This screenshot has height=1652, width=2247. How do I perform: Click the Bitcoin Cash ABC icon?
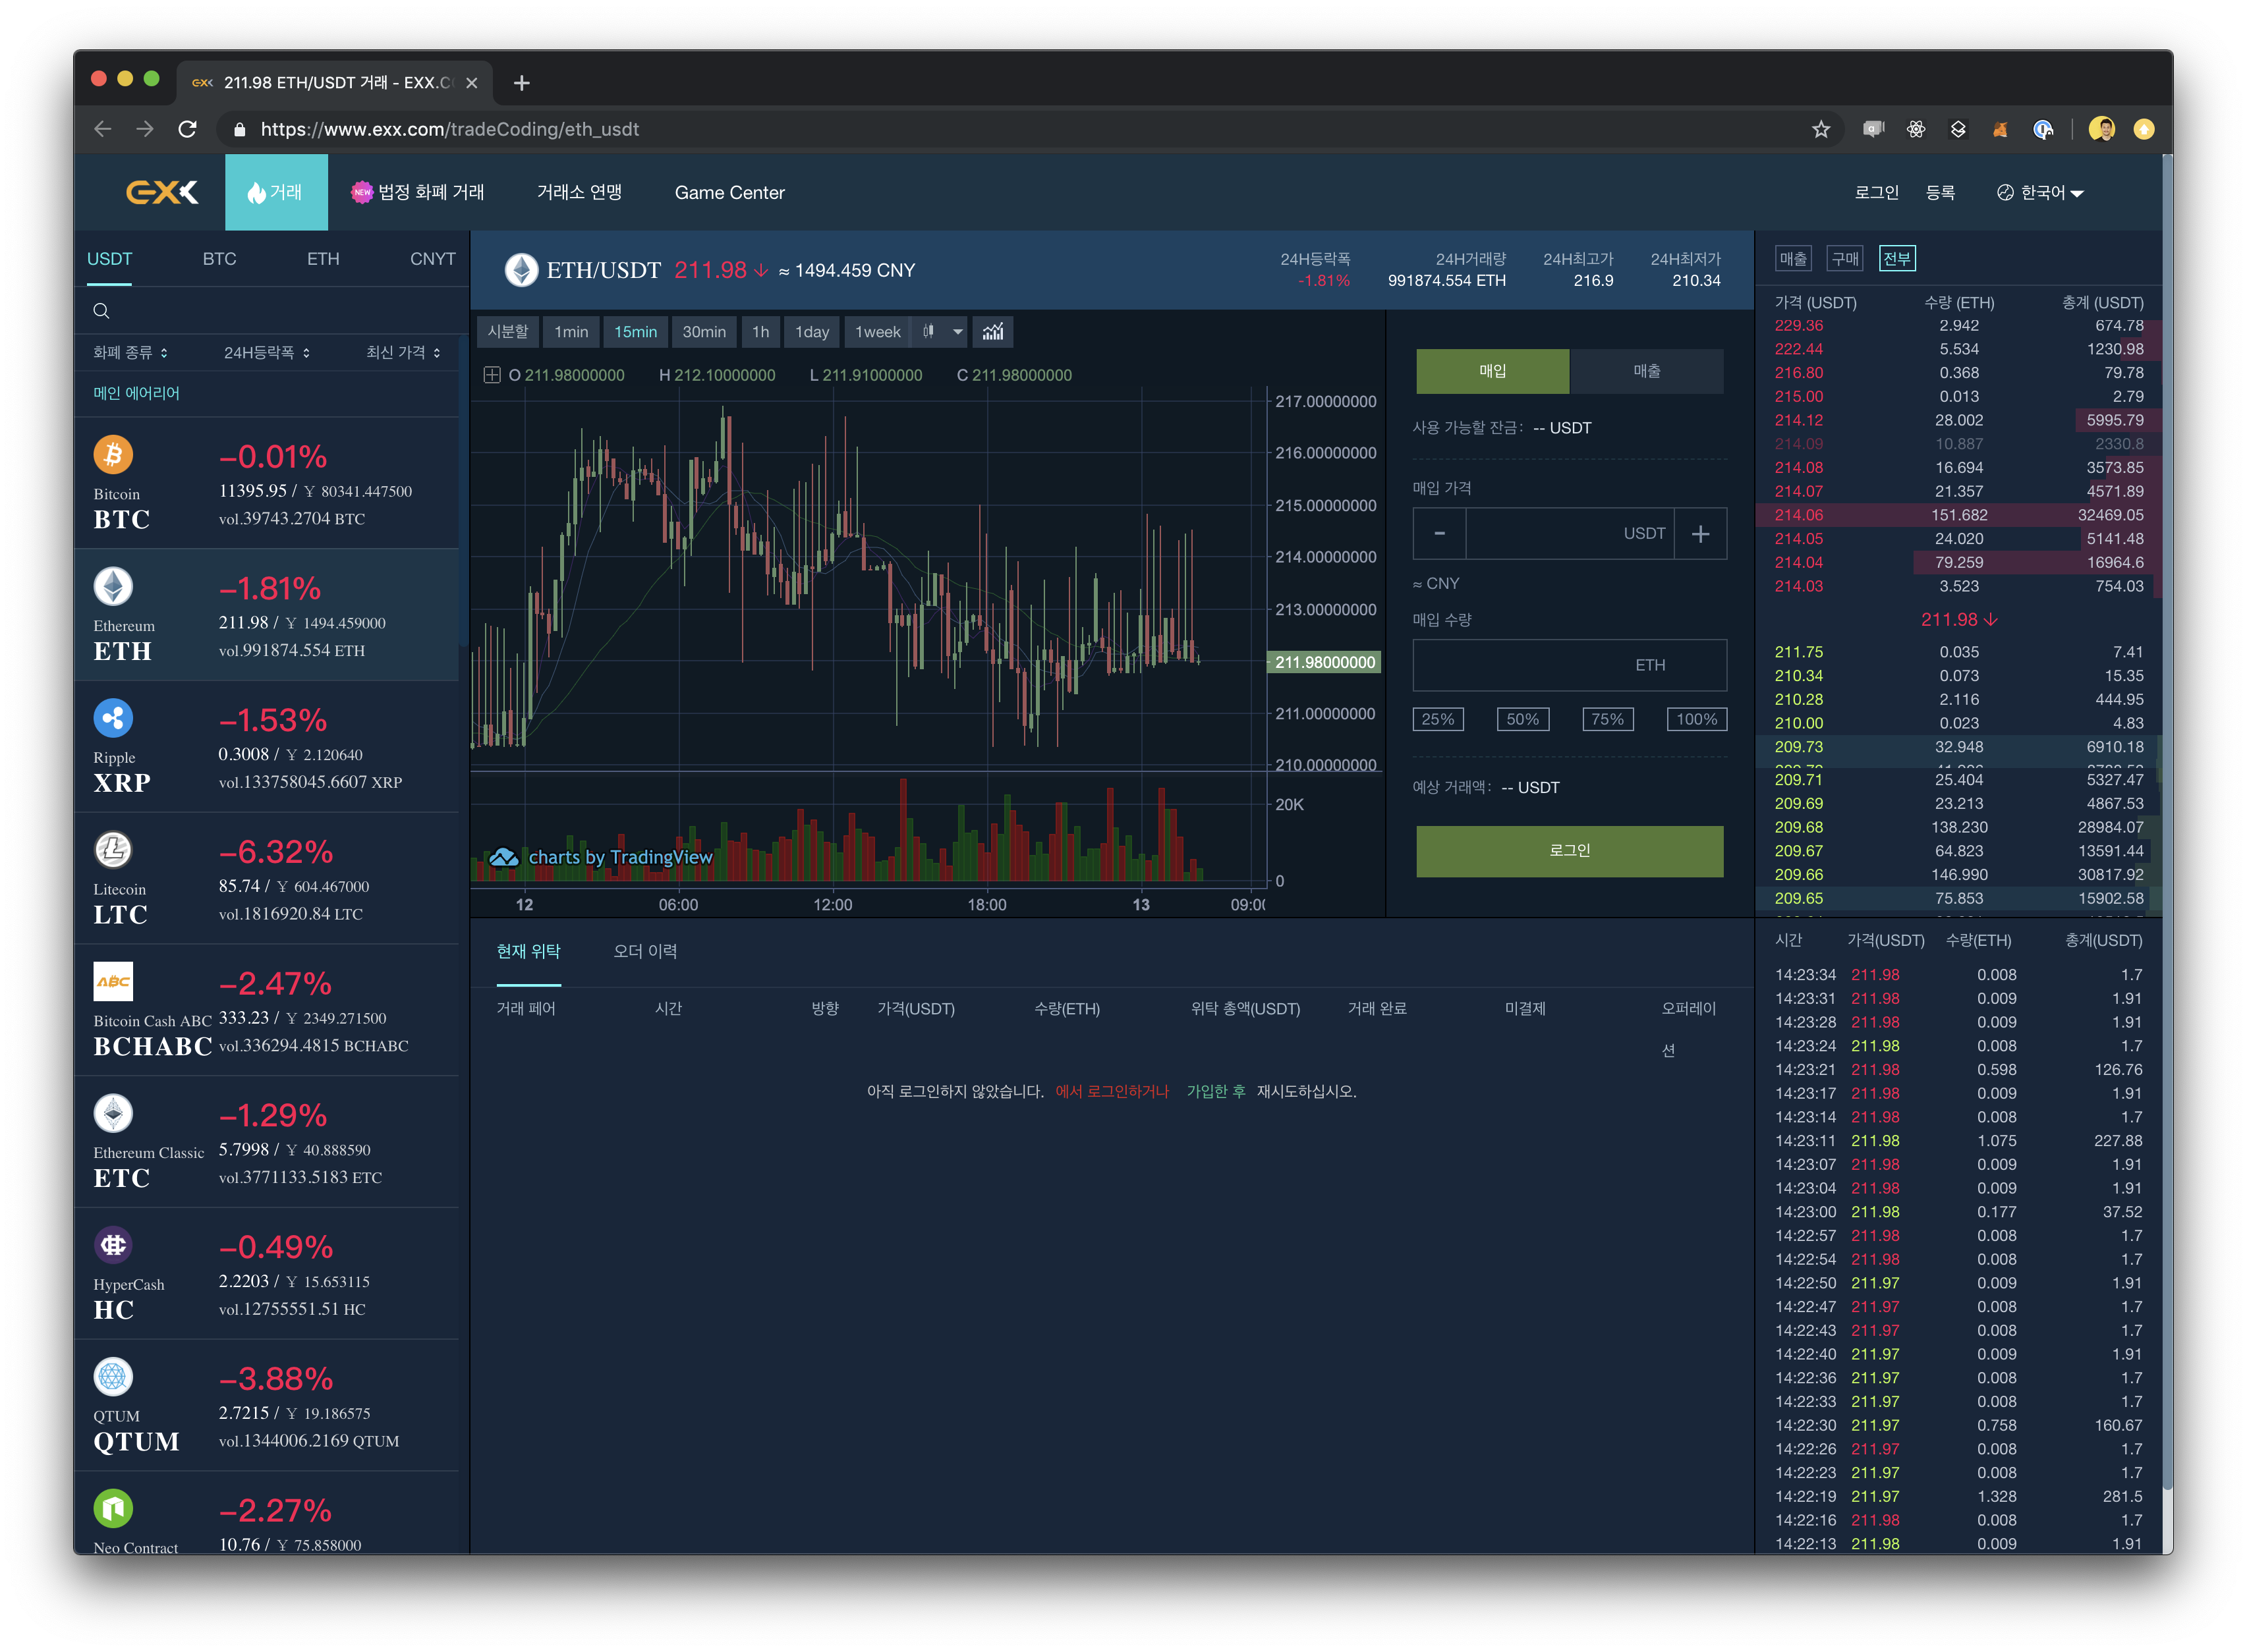pos(113,982)
